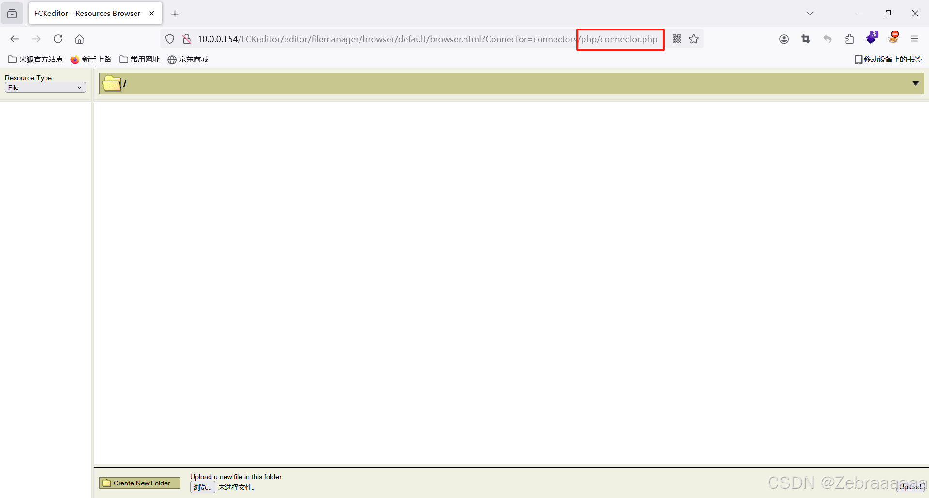Open the 常用网址 bookmark folder

point(139,59)
